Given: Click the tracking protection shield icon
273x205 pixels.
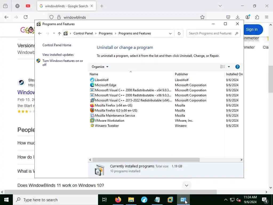Looking at the screenshot, I should pyautogui.click(x=51, y=17).
